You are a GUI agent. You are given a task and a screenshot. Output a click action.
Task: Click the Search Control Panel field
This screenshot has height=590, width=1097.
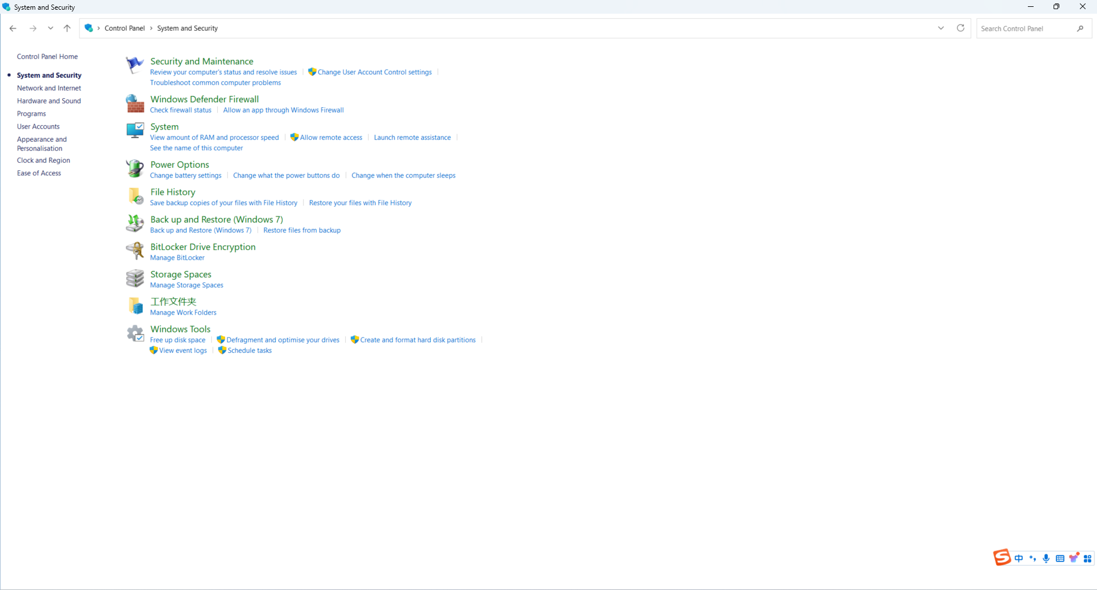[x=1026, y=29]
